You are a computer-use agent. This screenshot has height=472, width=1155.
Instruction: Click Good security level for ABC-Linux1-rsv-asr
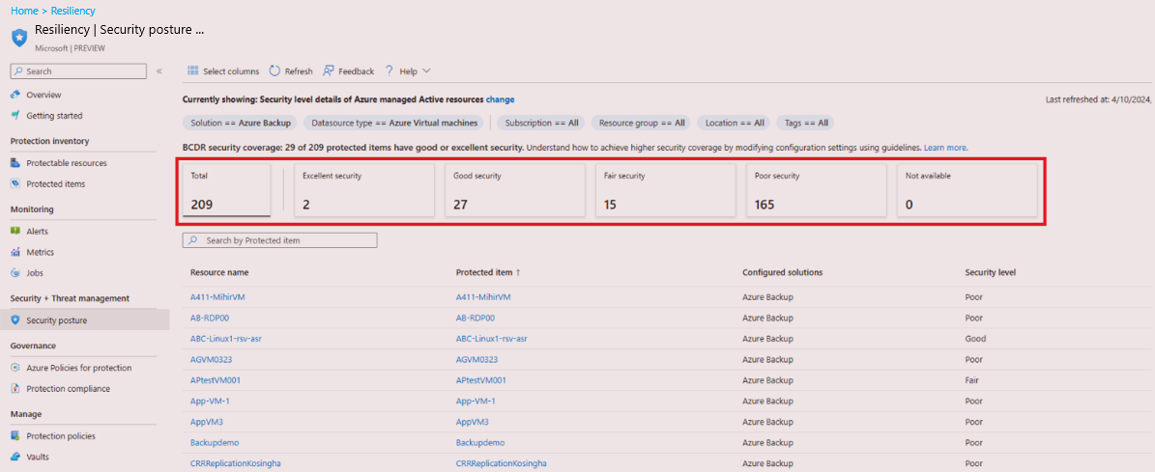point(975,339)
